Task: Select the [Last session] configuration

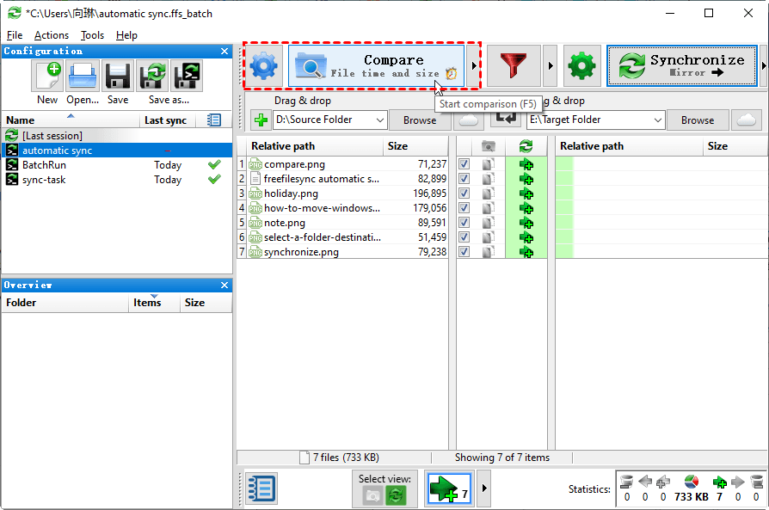Action: (x=117, y=135)
